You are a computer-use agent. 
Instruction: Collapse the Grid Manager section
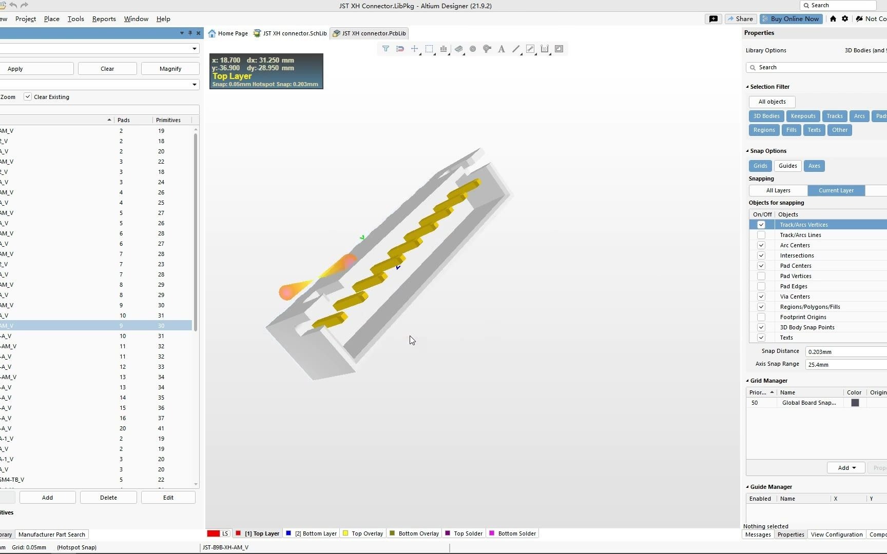coord(747,381)
